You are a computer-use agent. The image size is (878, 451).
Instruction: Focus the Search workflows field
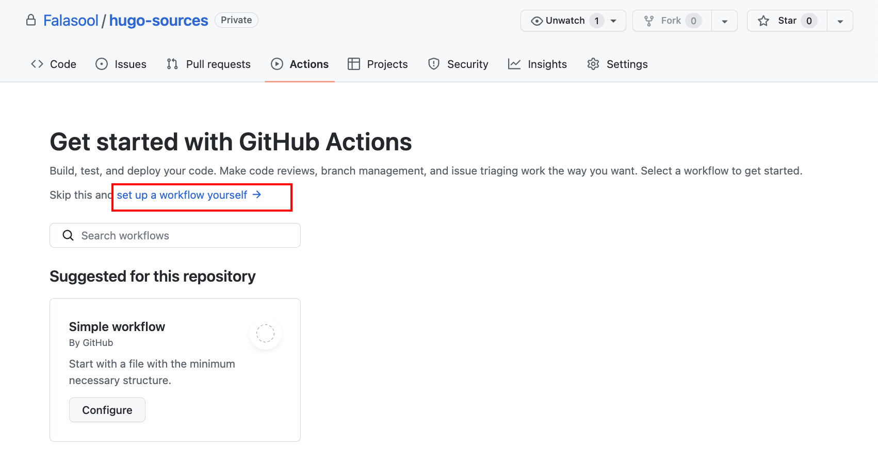[x=175, y=235]
